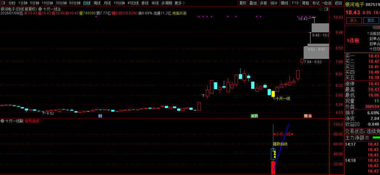Image resolution: width=380 pixels, height=175 pixels.
Task: Click the 财 marker on the timeline
Action: point(100,116)
